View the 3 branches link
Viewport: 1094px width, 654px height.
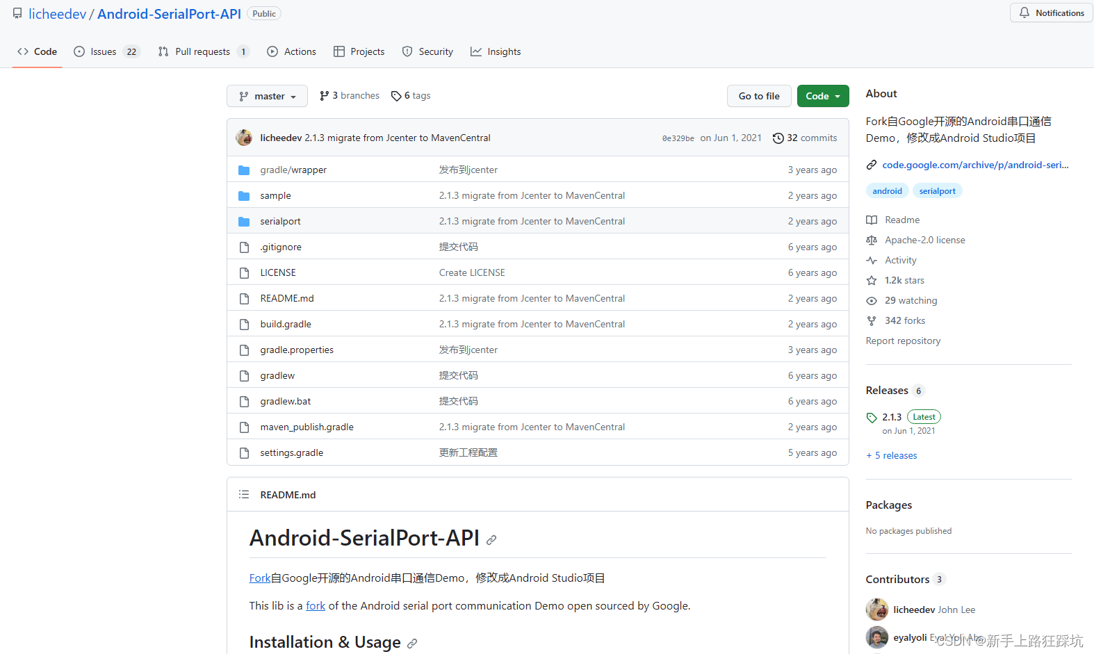coord(350,95)
